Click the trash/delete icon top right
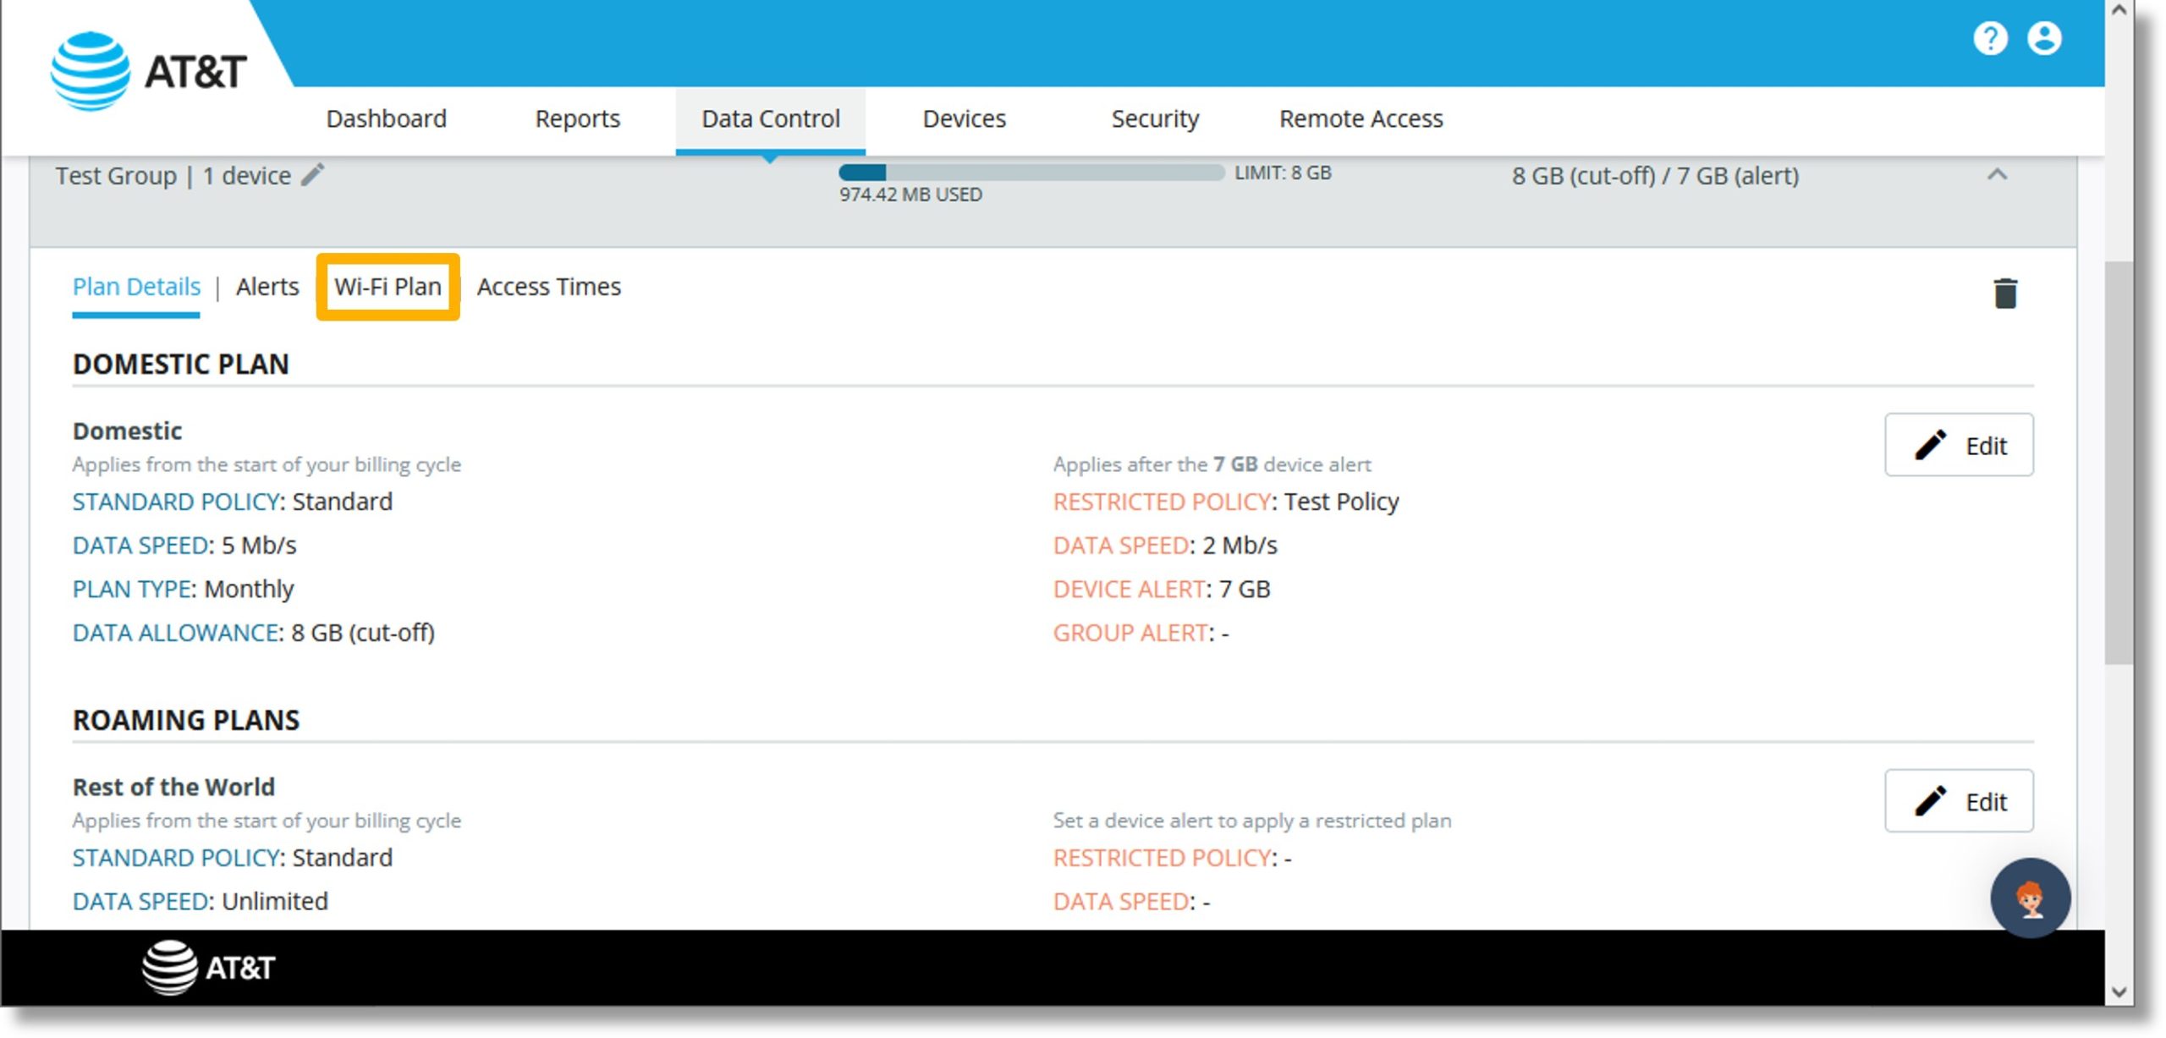Image resolution: width=2166 pixels, height=1038 pixels. 2006,294
